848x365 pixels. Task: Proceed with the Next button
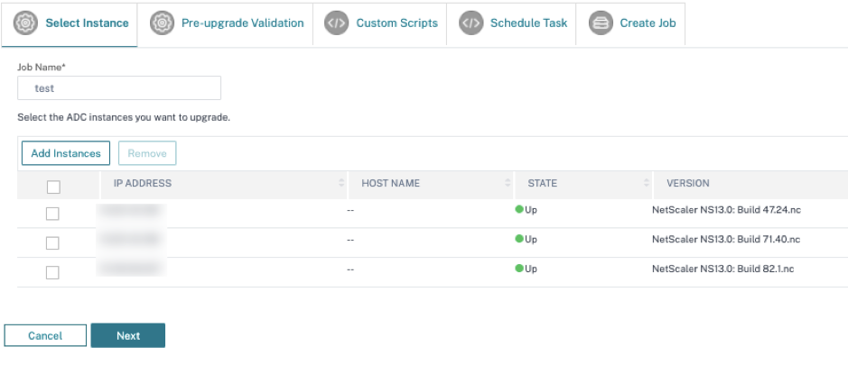[x=128, y=335]
